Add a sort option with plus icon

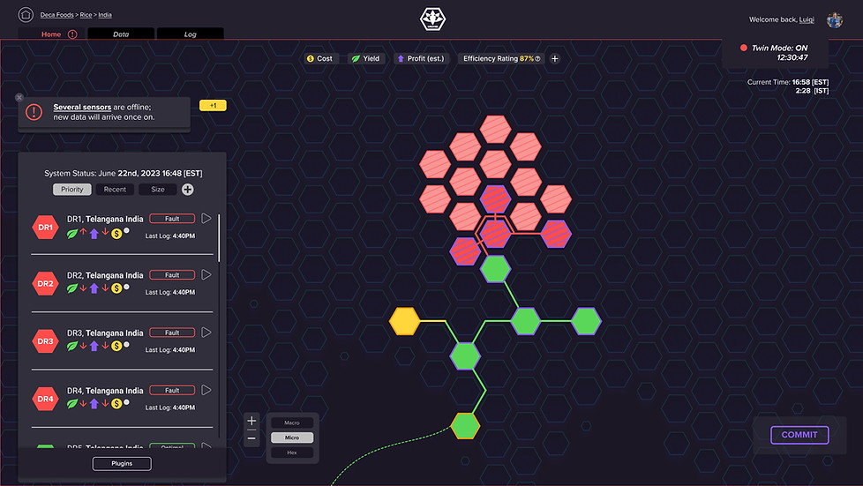(x=188, y=190)
